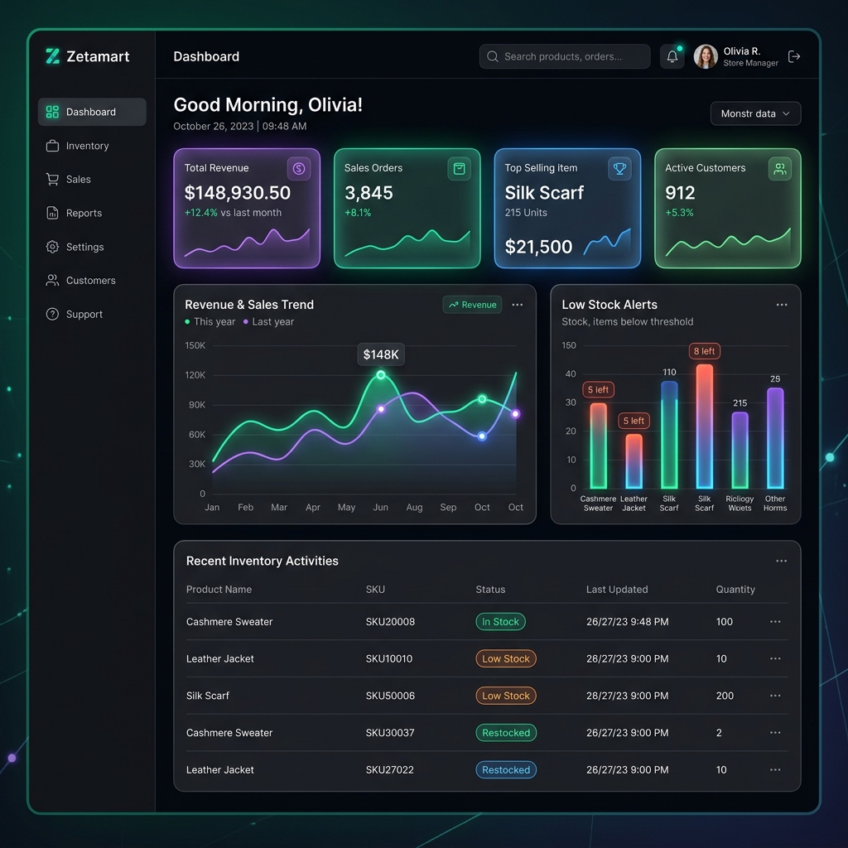Click the In Stock status badge

coord(500,621)
